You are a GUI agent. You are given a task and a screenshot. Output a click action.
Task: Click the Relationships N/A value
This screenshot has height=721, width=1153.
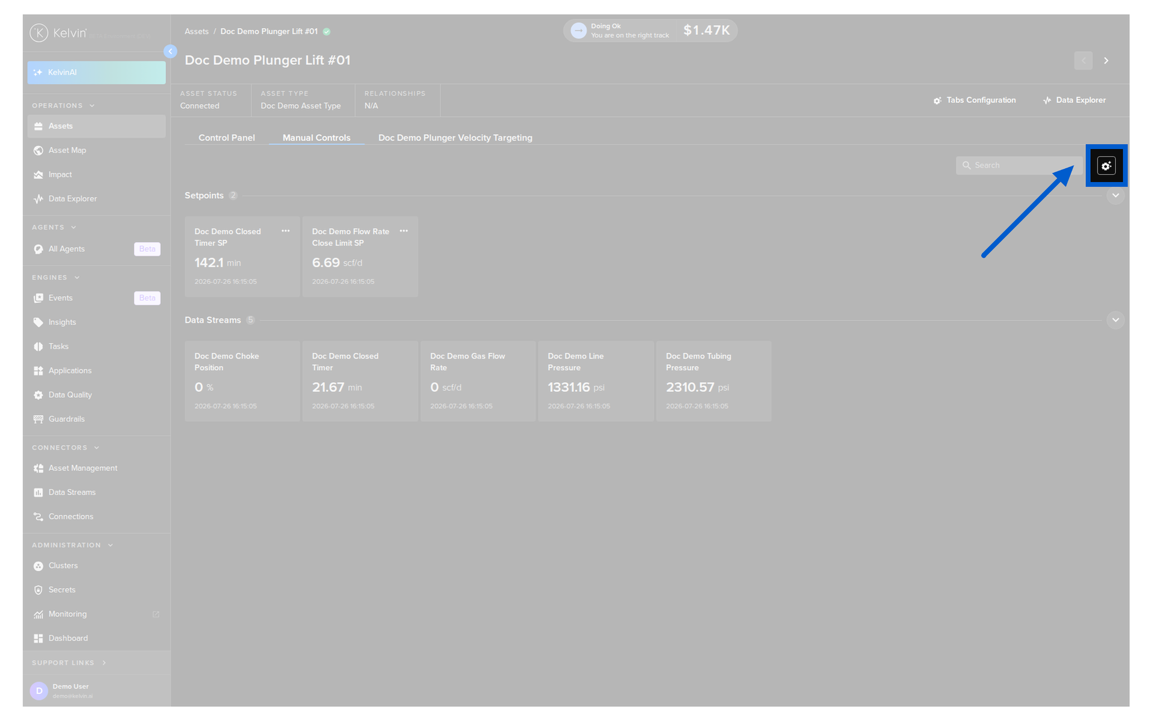[371, 106]
